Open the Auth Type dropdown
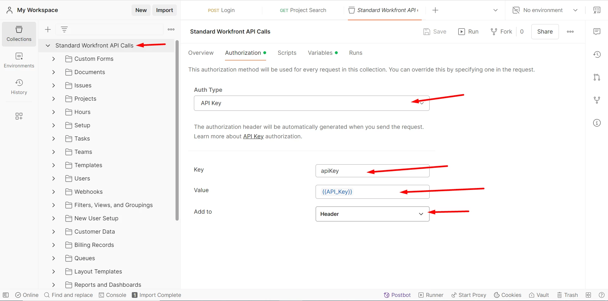The width and height of the screenshot is (608, 301). [312, 103]
